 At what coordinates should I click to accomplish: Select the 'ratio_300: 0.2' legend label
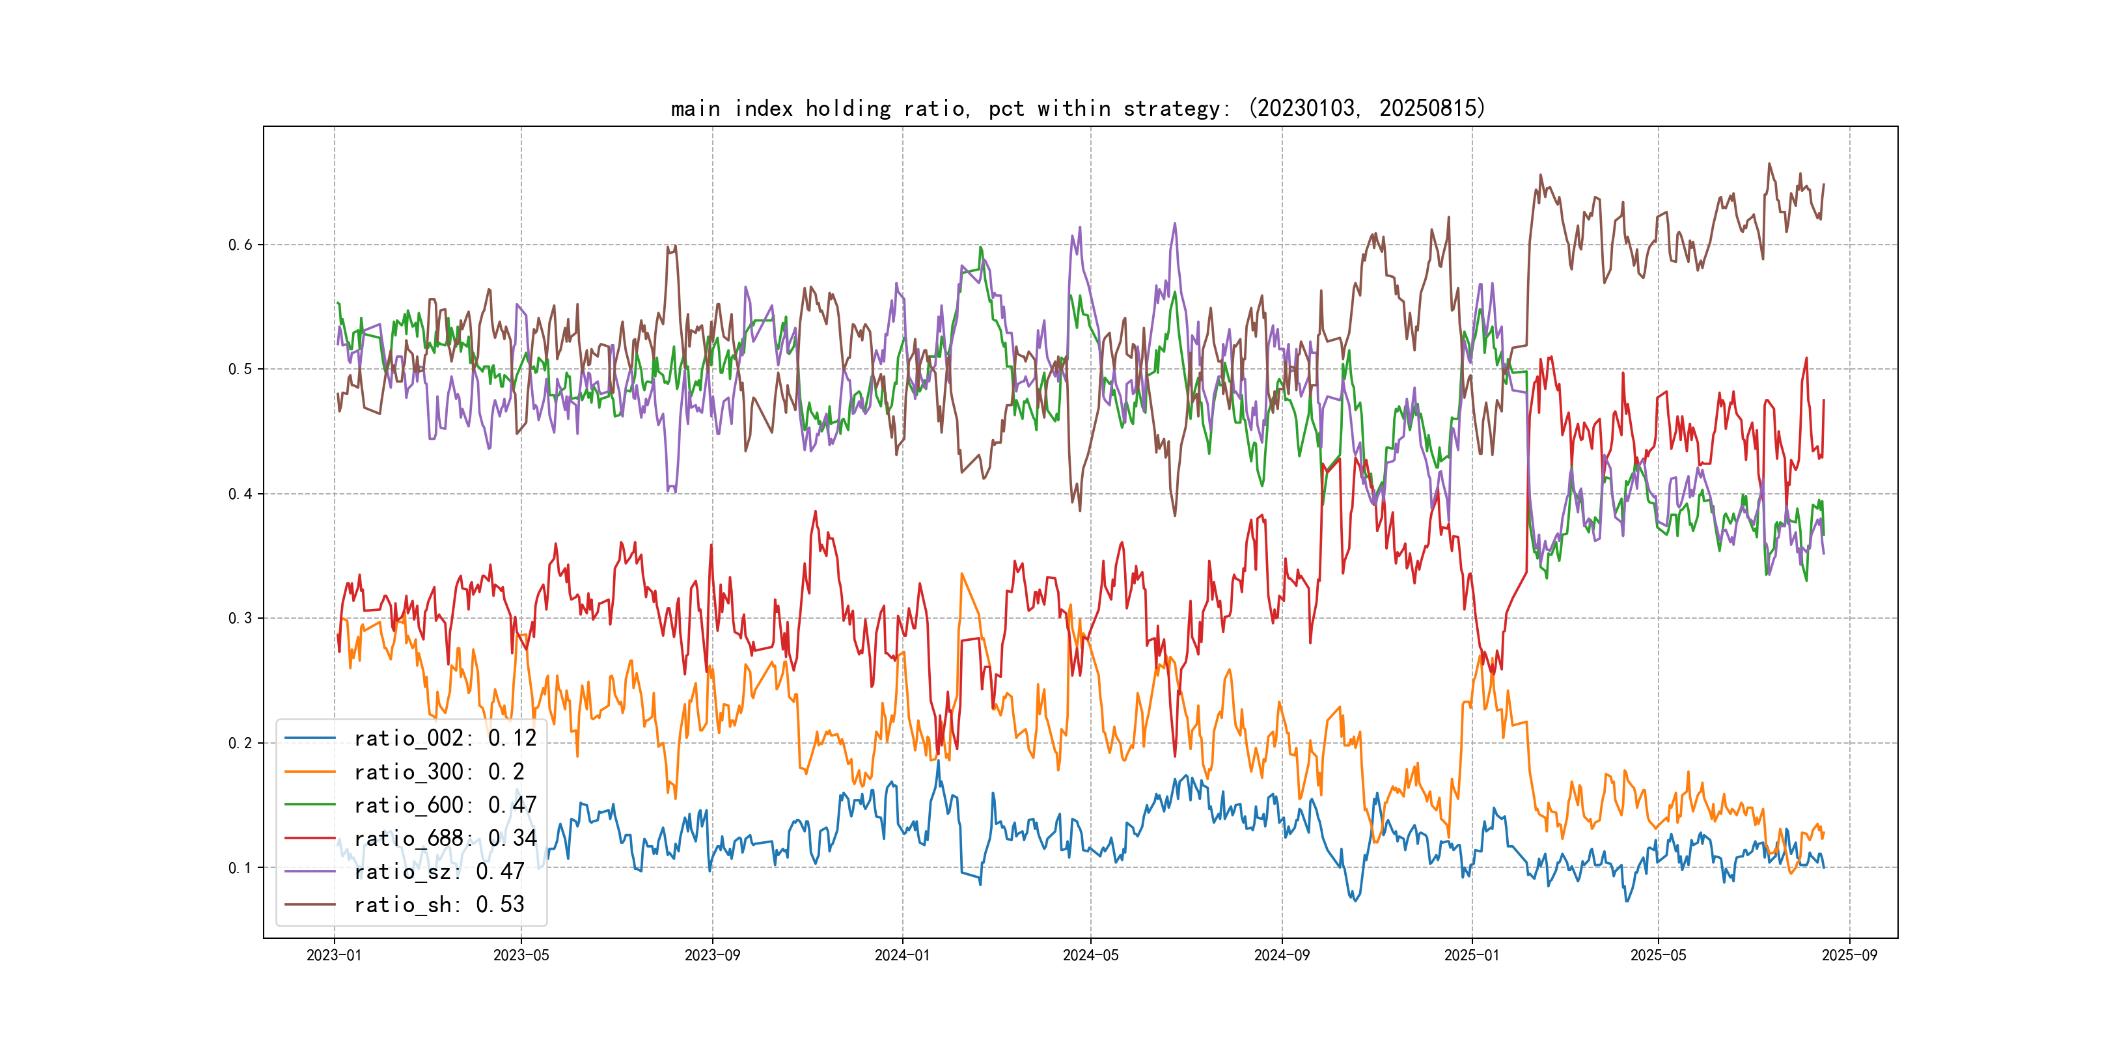coord(439,772)
